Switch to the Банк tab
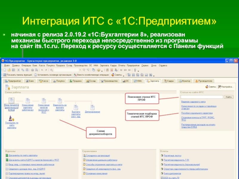Viewport: 239px width, 179px height. click(x=30, y=81)
